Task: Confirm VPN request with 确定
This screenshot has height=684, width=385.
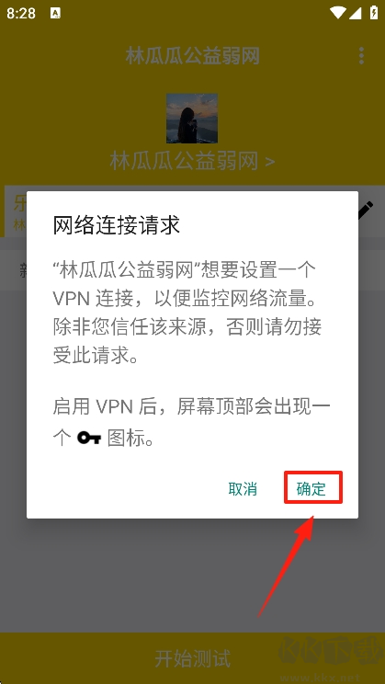Action: (311, 489)
